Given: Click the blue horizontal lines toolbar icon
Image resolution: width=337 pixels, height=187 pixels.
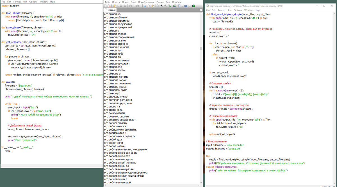Looking at the screenshot, I should tap(186, 6).
